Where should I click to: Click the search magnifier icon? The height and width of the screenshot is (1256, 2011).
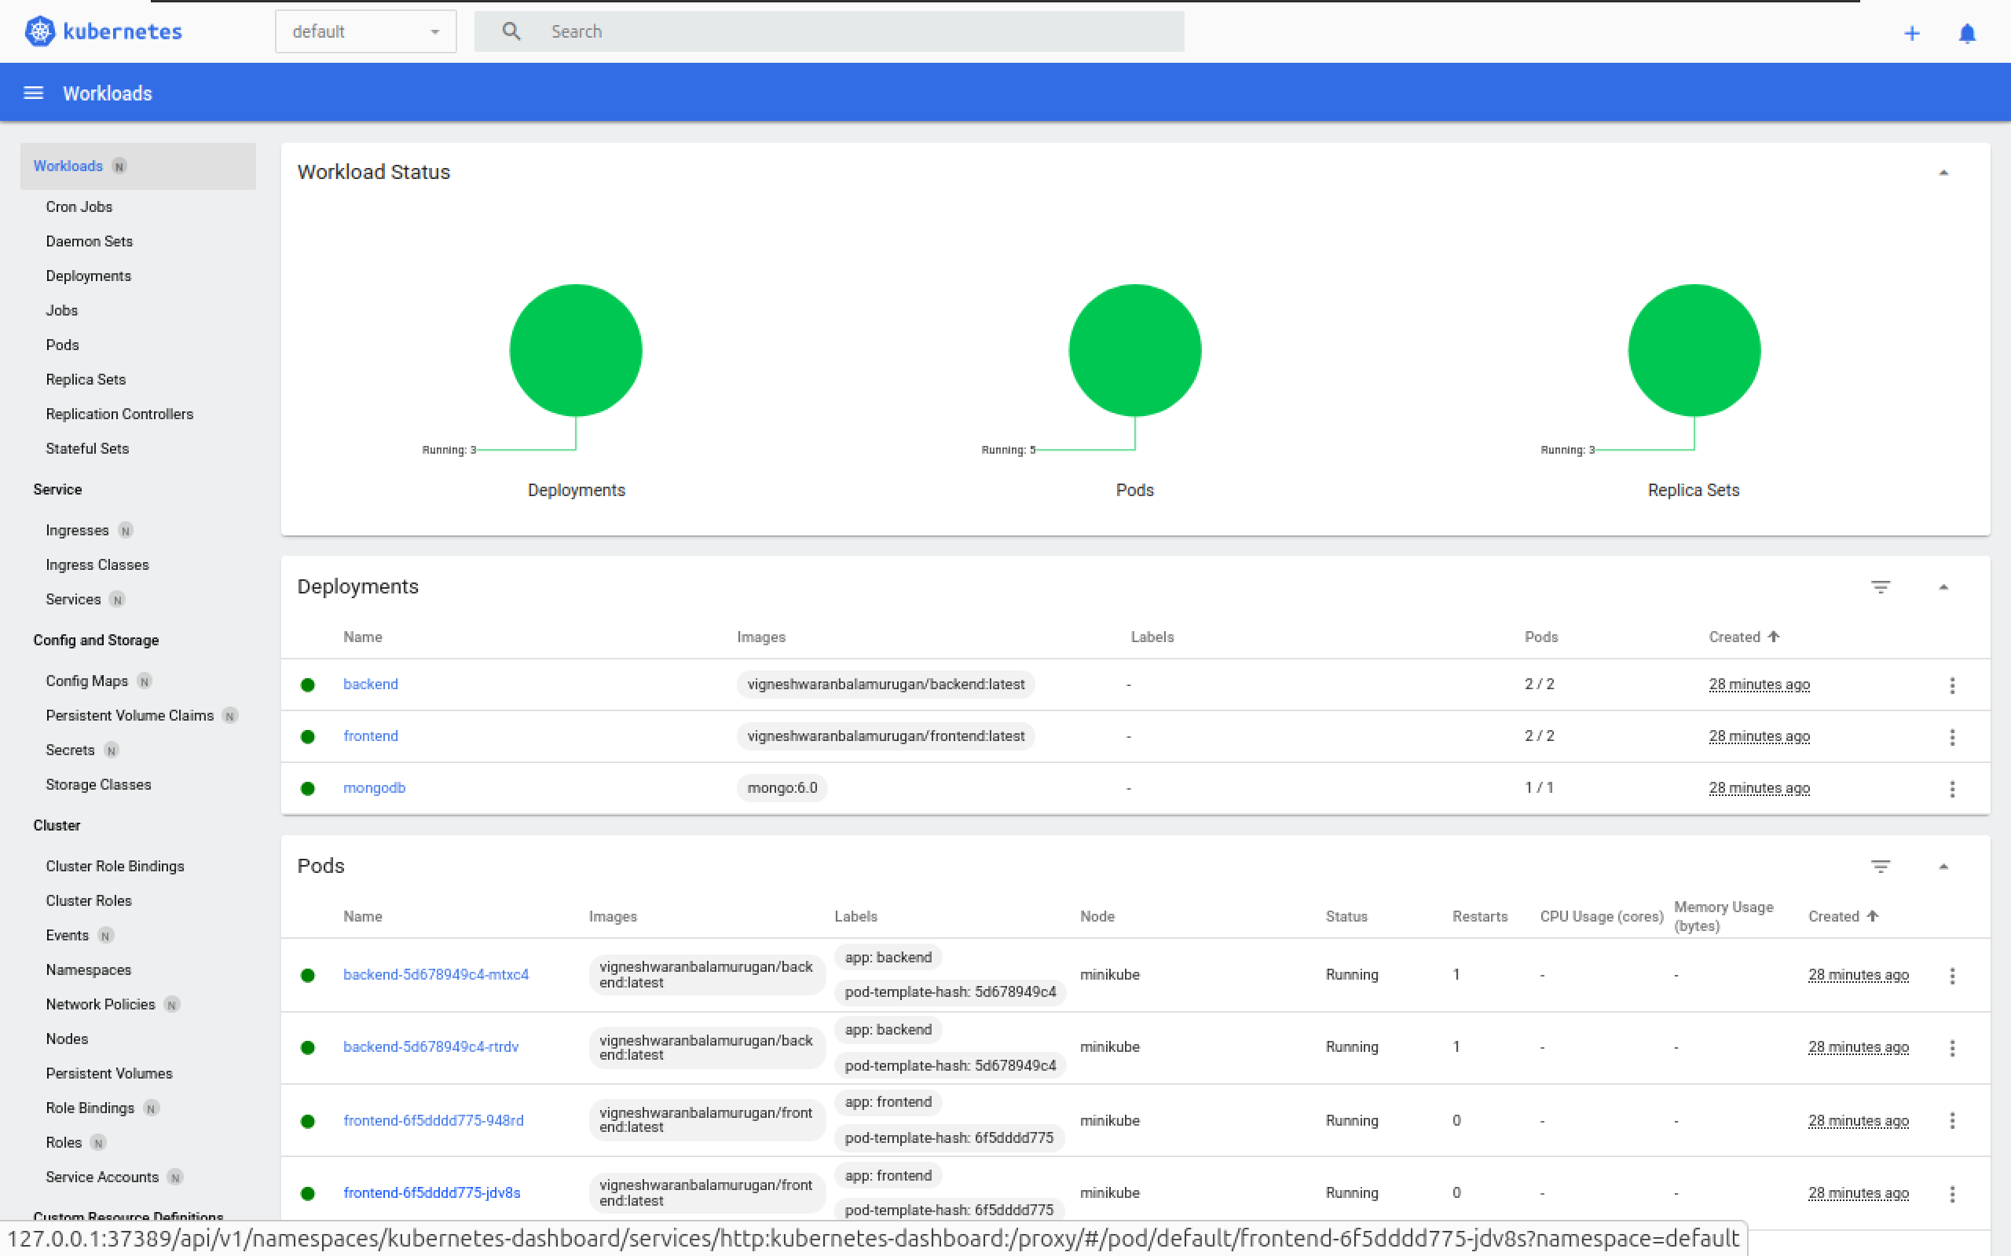(x=511, y=31)
